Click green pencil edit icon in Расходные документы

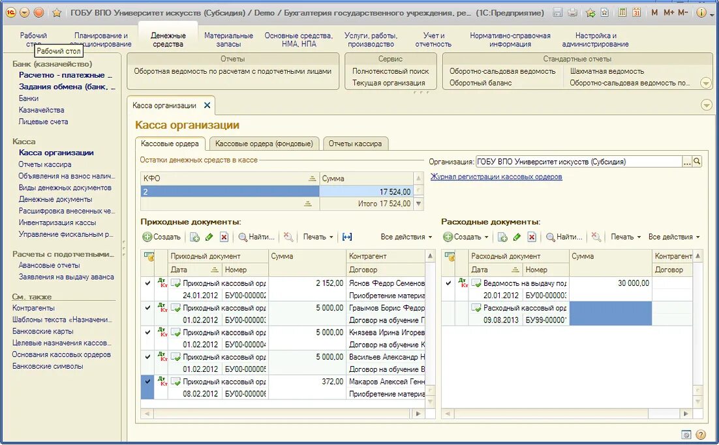517,237
